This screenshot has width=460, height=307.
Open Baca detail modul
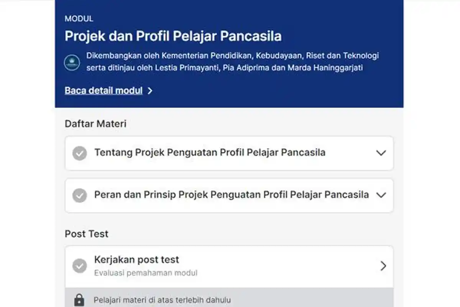(103, 91)
